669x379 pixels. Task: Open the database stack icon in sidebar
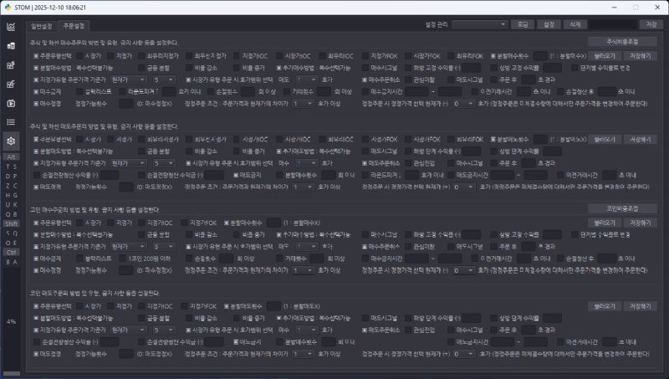(11, 46)
